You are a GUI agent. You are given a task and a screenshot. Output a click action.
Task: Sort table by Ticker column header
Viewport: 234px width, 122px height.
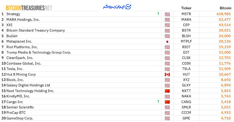[186, 8]
